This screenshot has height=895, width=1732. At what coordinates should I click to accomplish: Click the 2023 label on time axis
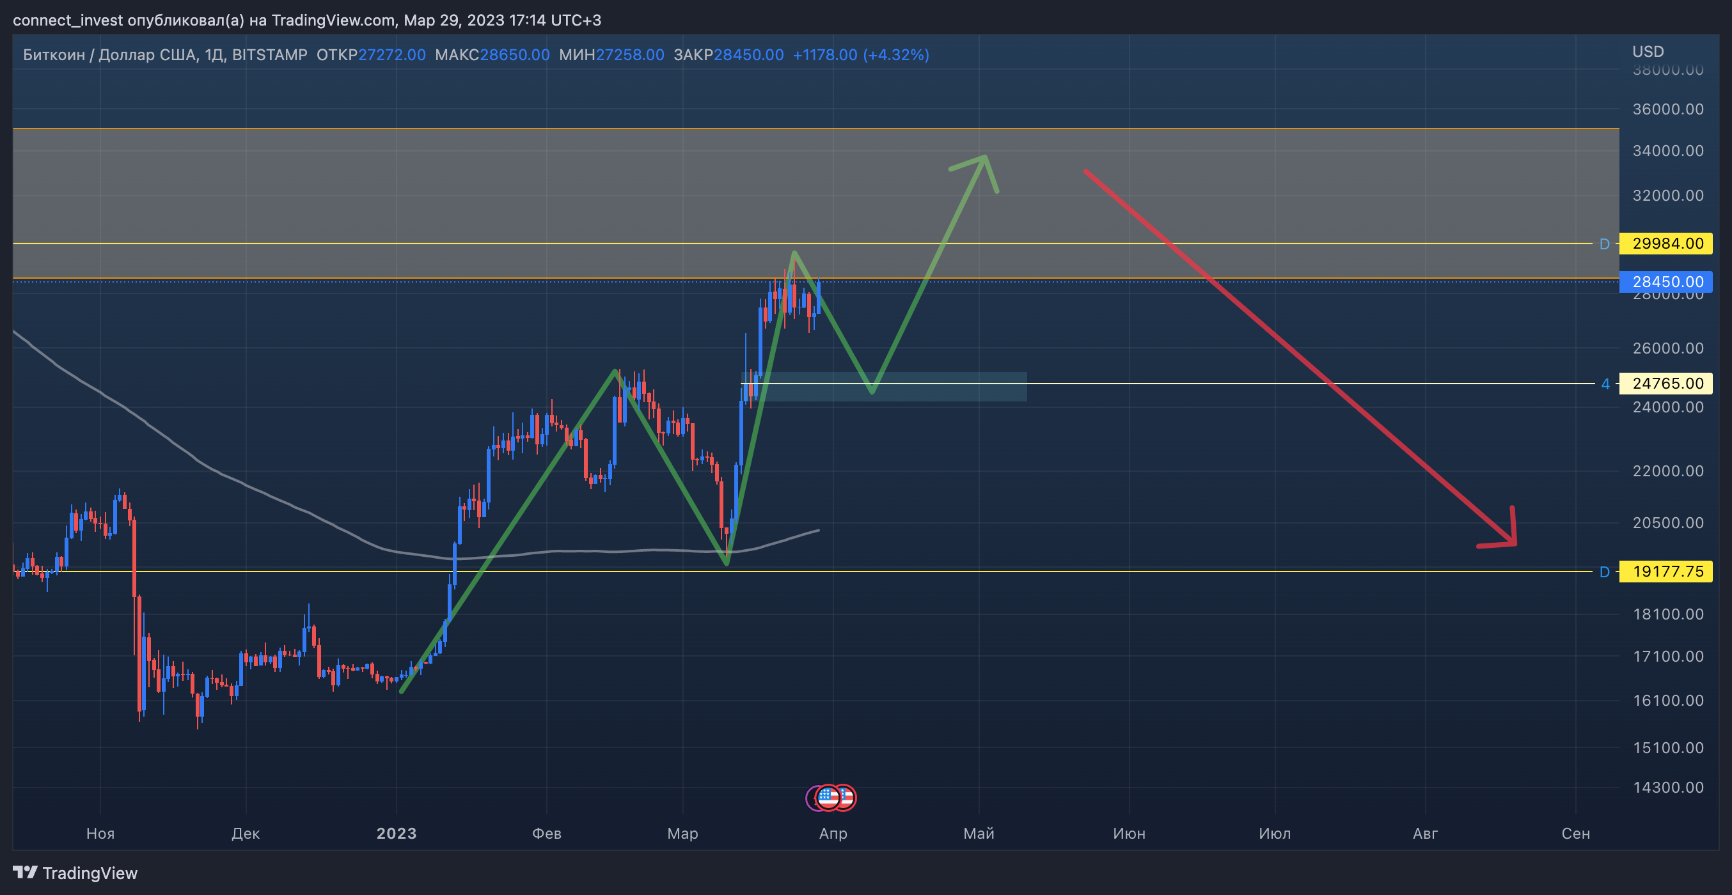click(x=396, y=833)
